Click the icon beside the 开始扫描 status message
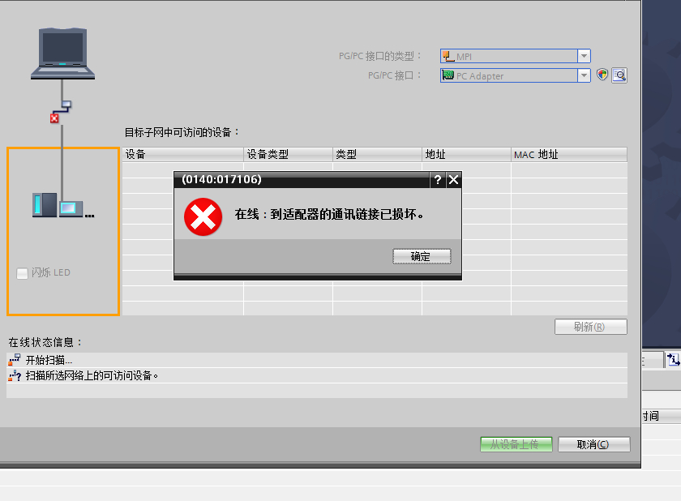The image size is (681, 501). pyautogui.click(x=15, y=360)
